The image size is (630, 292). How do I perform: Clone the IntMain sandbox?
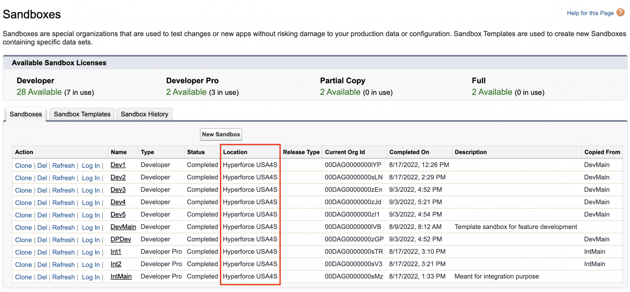pyautogui.click(x=23, y=277)
